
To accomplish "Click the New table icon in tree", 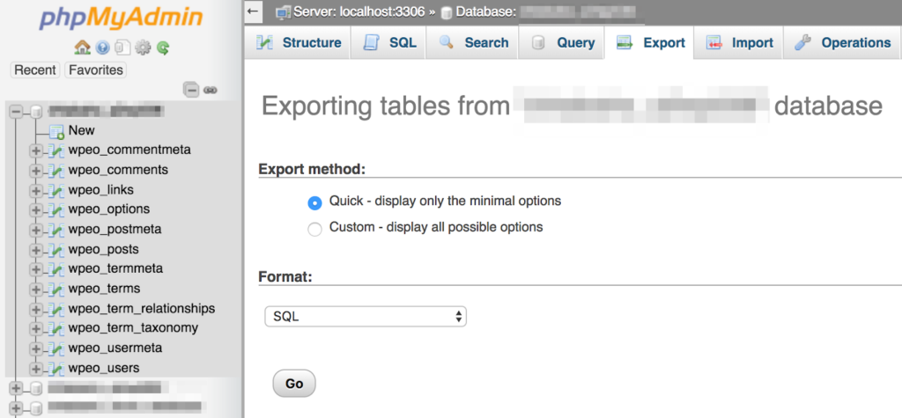I will 56,132.
